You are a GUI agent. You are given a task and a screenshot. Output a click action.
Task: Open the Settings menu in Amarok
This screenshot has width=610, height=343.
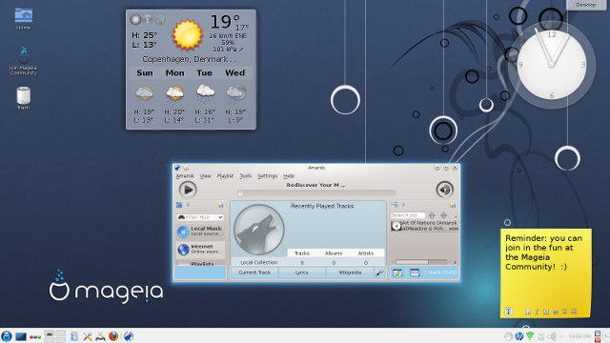[267, 175]
